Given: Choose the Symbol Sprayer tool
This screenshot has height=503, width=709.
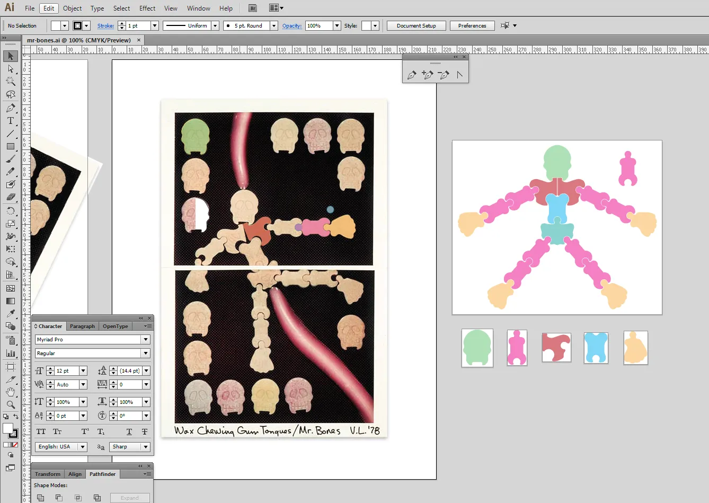Looking at the screenshot, I should tap(11, 340).
